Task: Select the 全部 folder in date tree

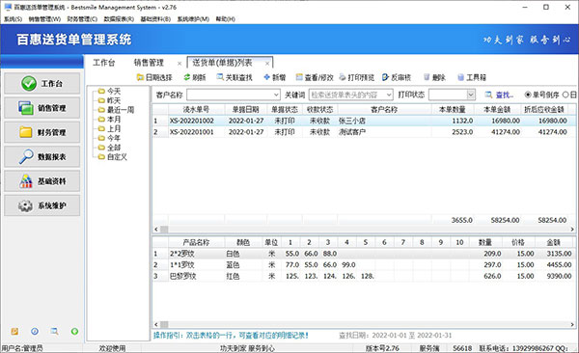Action: tap(110, 148)
